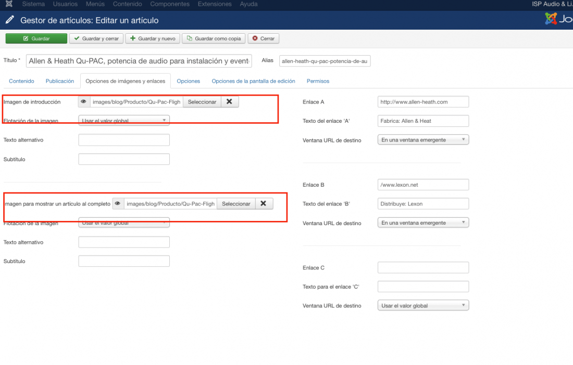The image size is (573, 365).
Task: Click the Enlace B URL field
Action: [x=423, y=185]
